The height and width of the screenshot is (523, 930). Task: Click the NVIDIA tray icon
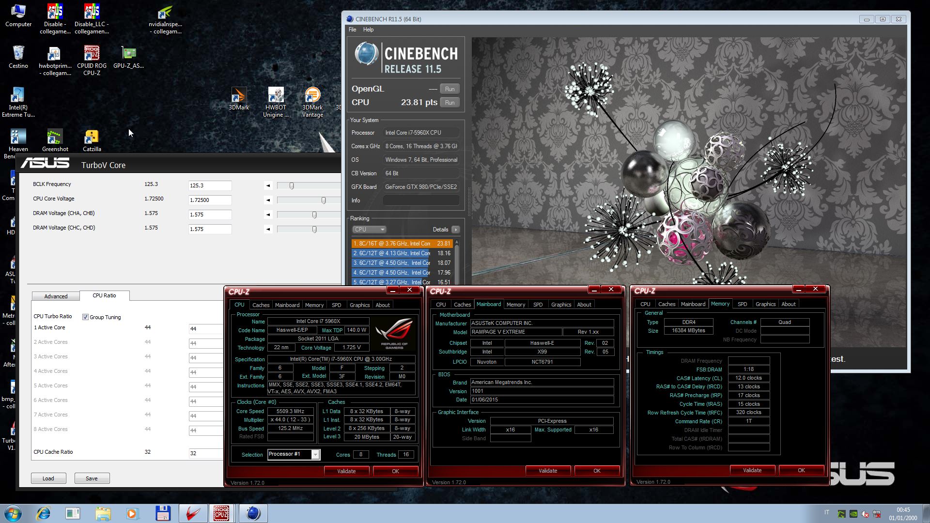coord(853,514)
